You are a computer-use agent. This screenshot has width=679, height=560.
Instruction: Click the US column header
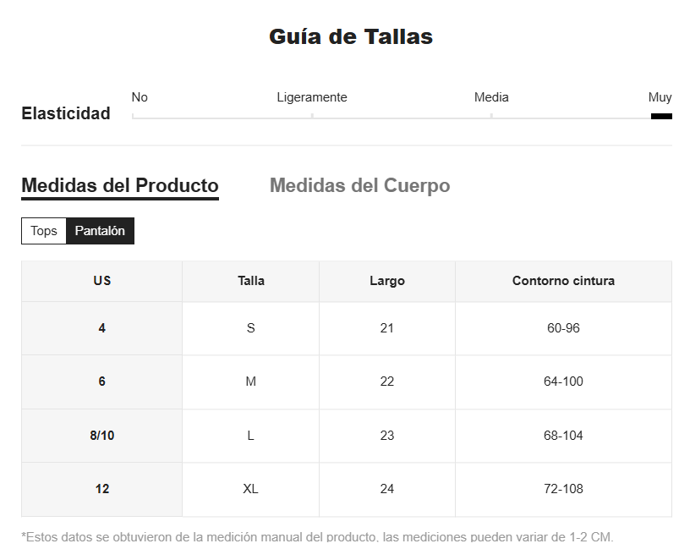tap(102, 281)
